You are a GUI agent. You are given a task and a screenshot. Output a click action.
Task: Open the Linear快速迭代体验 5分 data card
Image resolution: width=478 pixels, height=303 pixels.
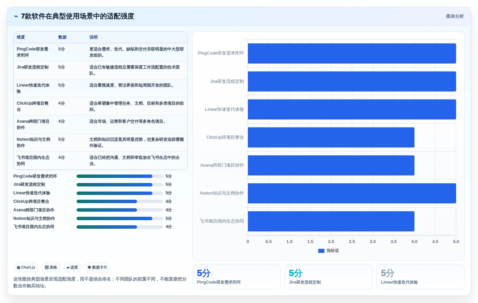420,277
